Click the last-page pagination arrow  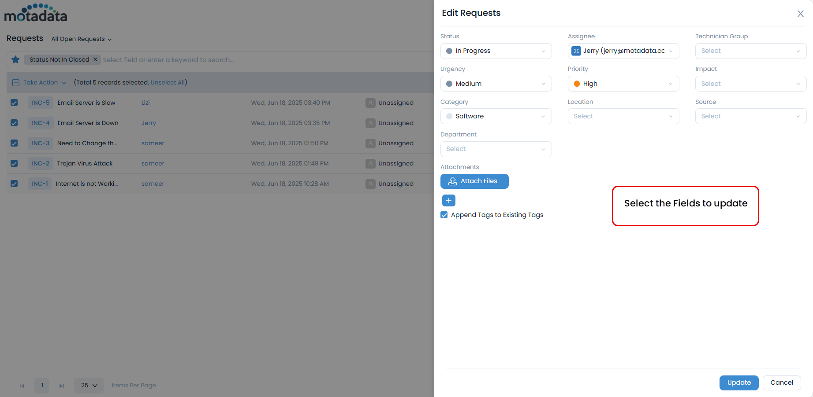click(x=62, y=386)
